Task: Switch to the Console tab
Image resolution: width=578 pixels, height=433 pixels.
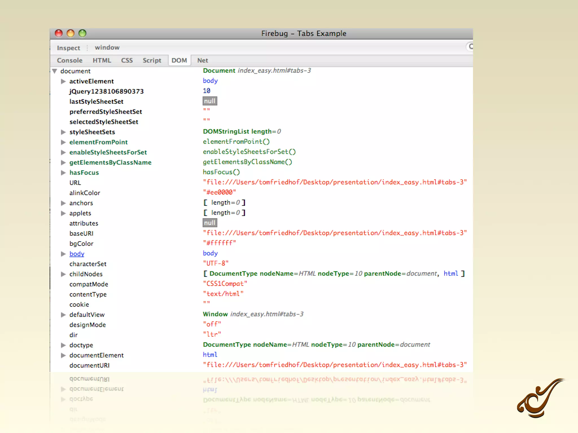Action: [x=70, y=60]
